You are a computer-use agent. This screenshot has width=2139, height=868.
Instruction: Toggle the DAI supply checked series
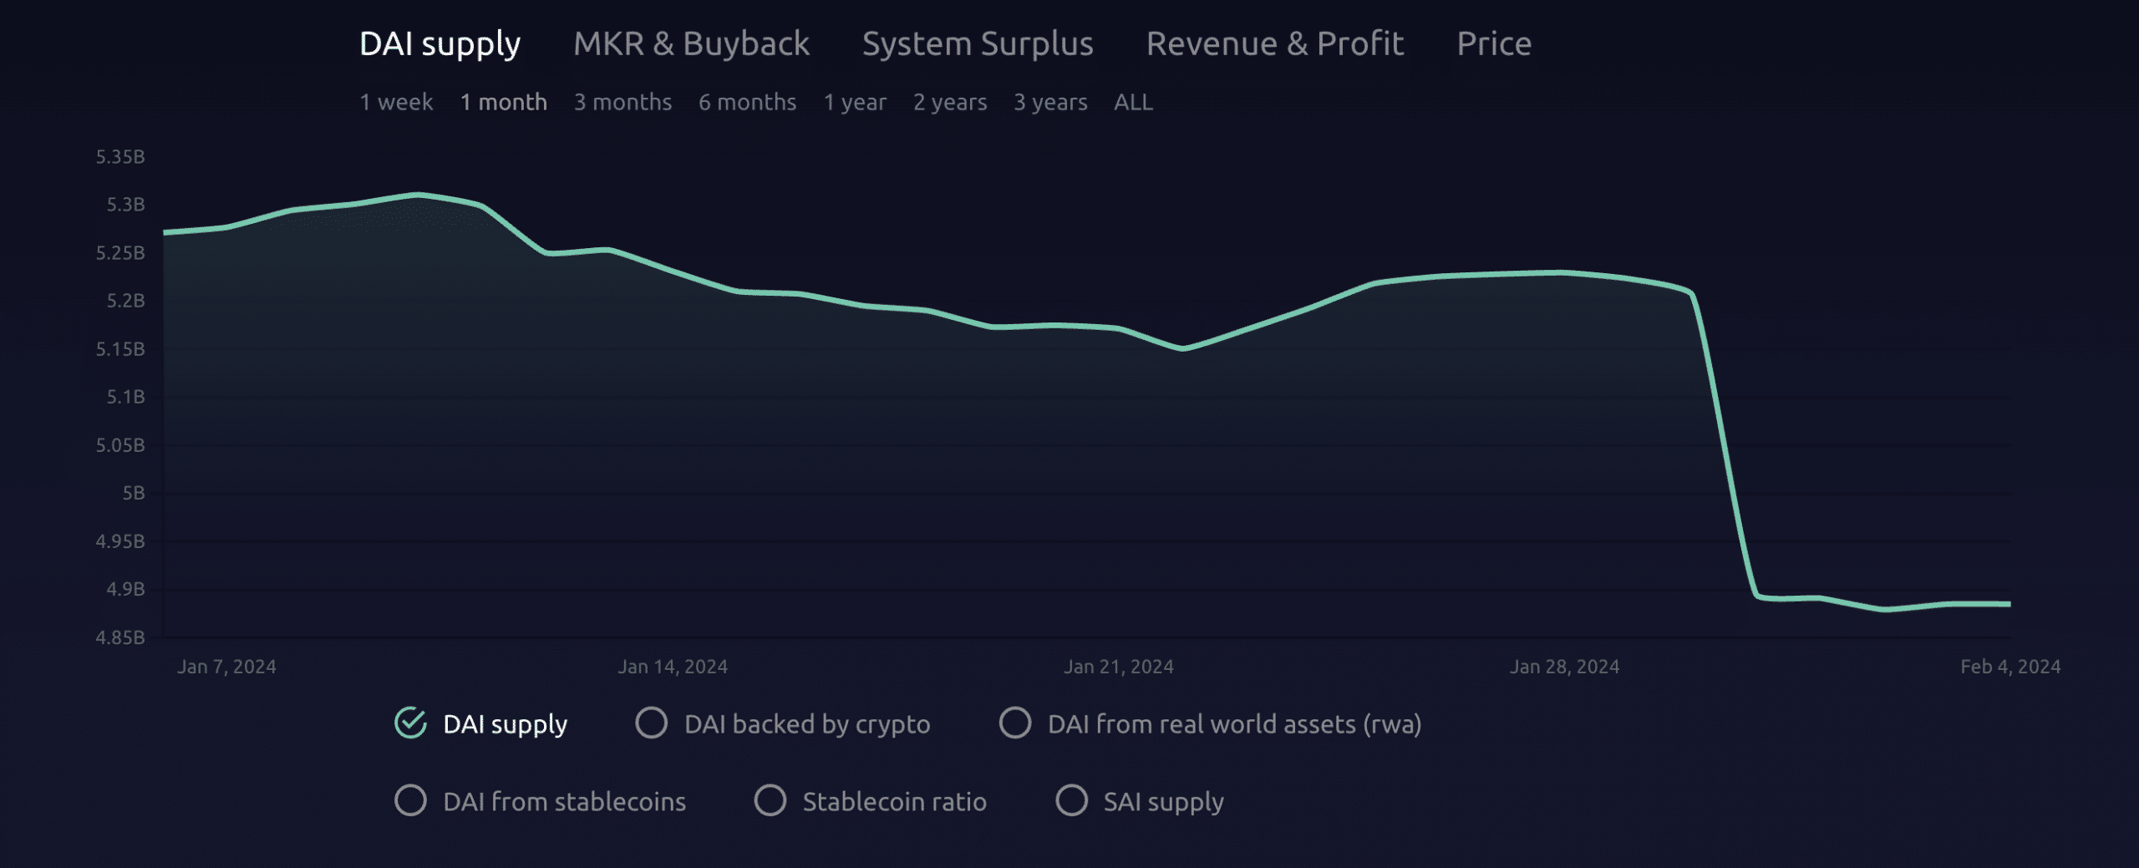point(480,723)
